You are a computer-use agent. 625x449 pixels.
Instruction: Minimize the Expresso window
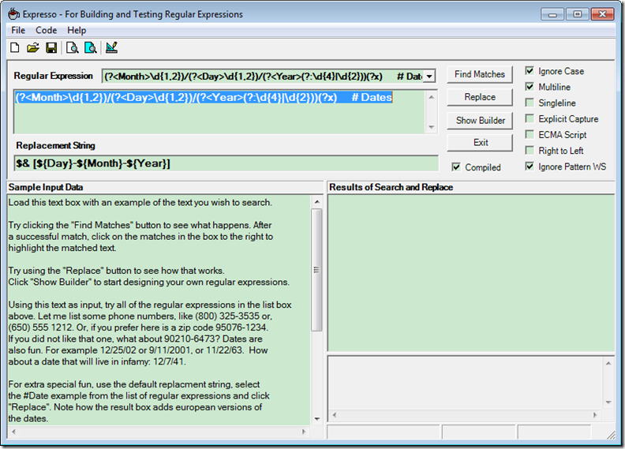point(552,14)
